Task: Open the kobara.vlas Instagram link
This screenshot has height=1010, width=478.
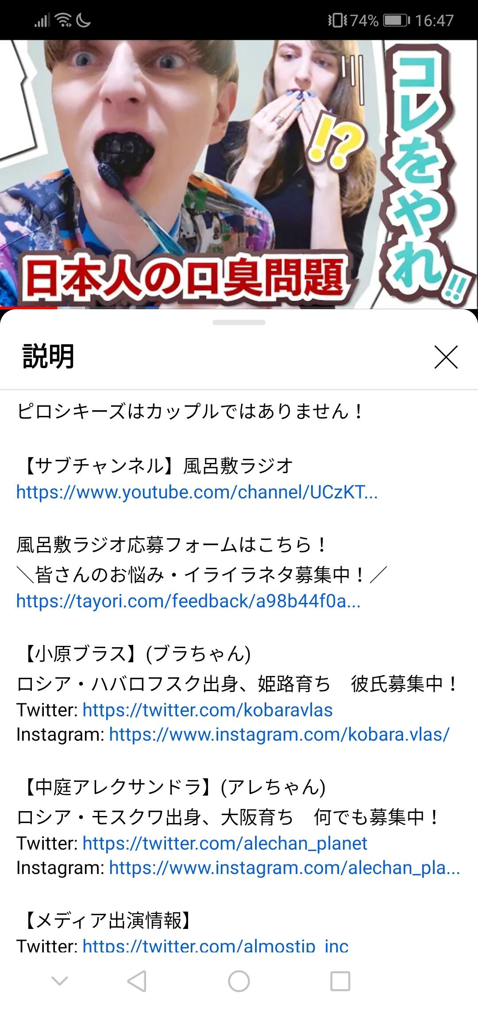Action: tap(279, 734)
